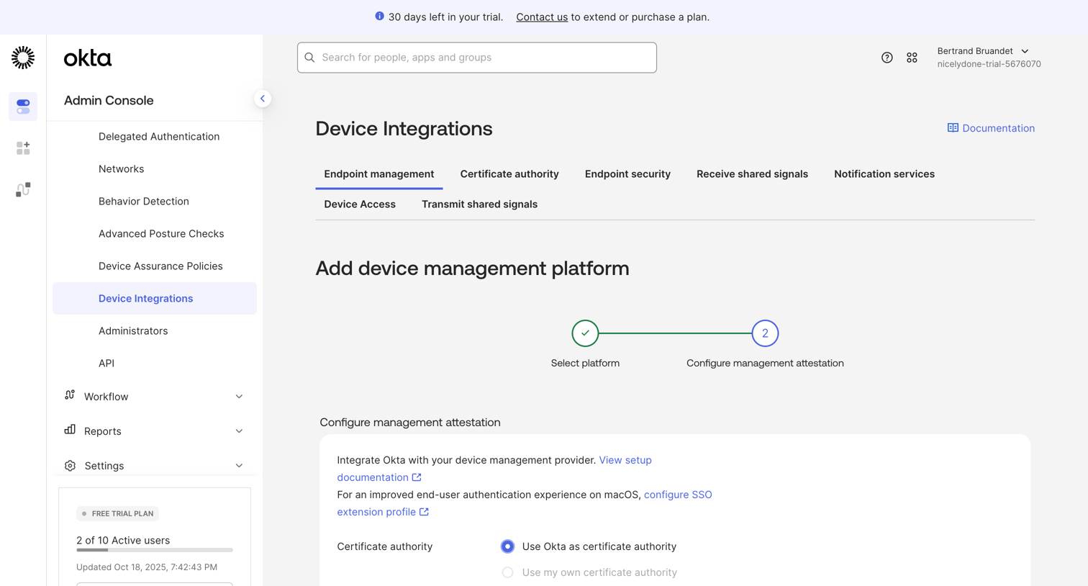Click the Contact us link in banner

(x=542, y=17)
